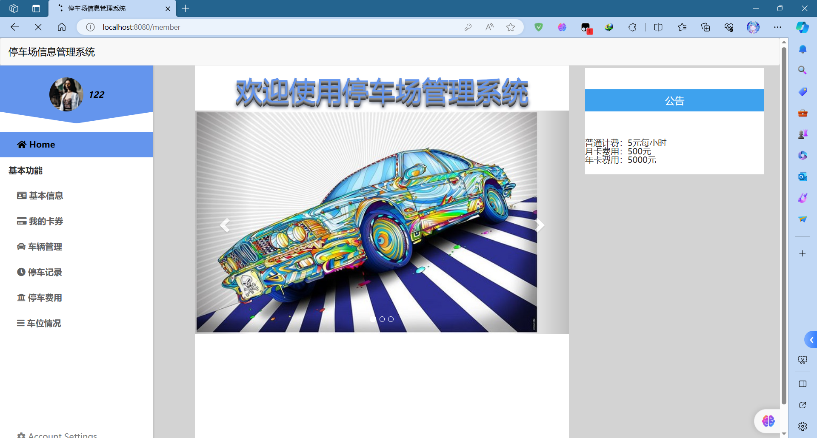This screenshot has width=817, height=438.
Task: Activate Read aloud icon
Action: [489, 27]
